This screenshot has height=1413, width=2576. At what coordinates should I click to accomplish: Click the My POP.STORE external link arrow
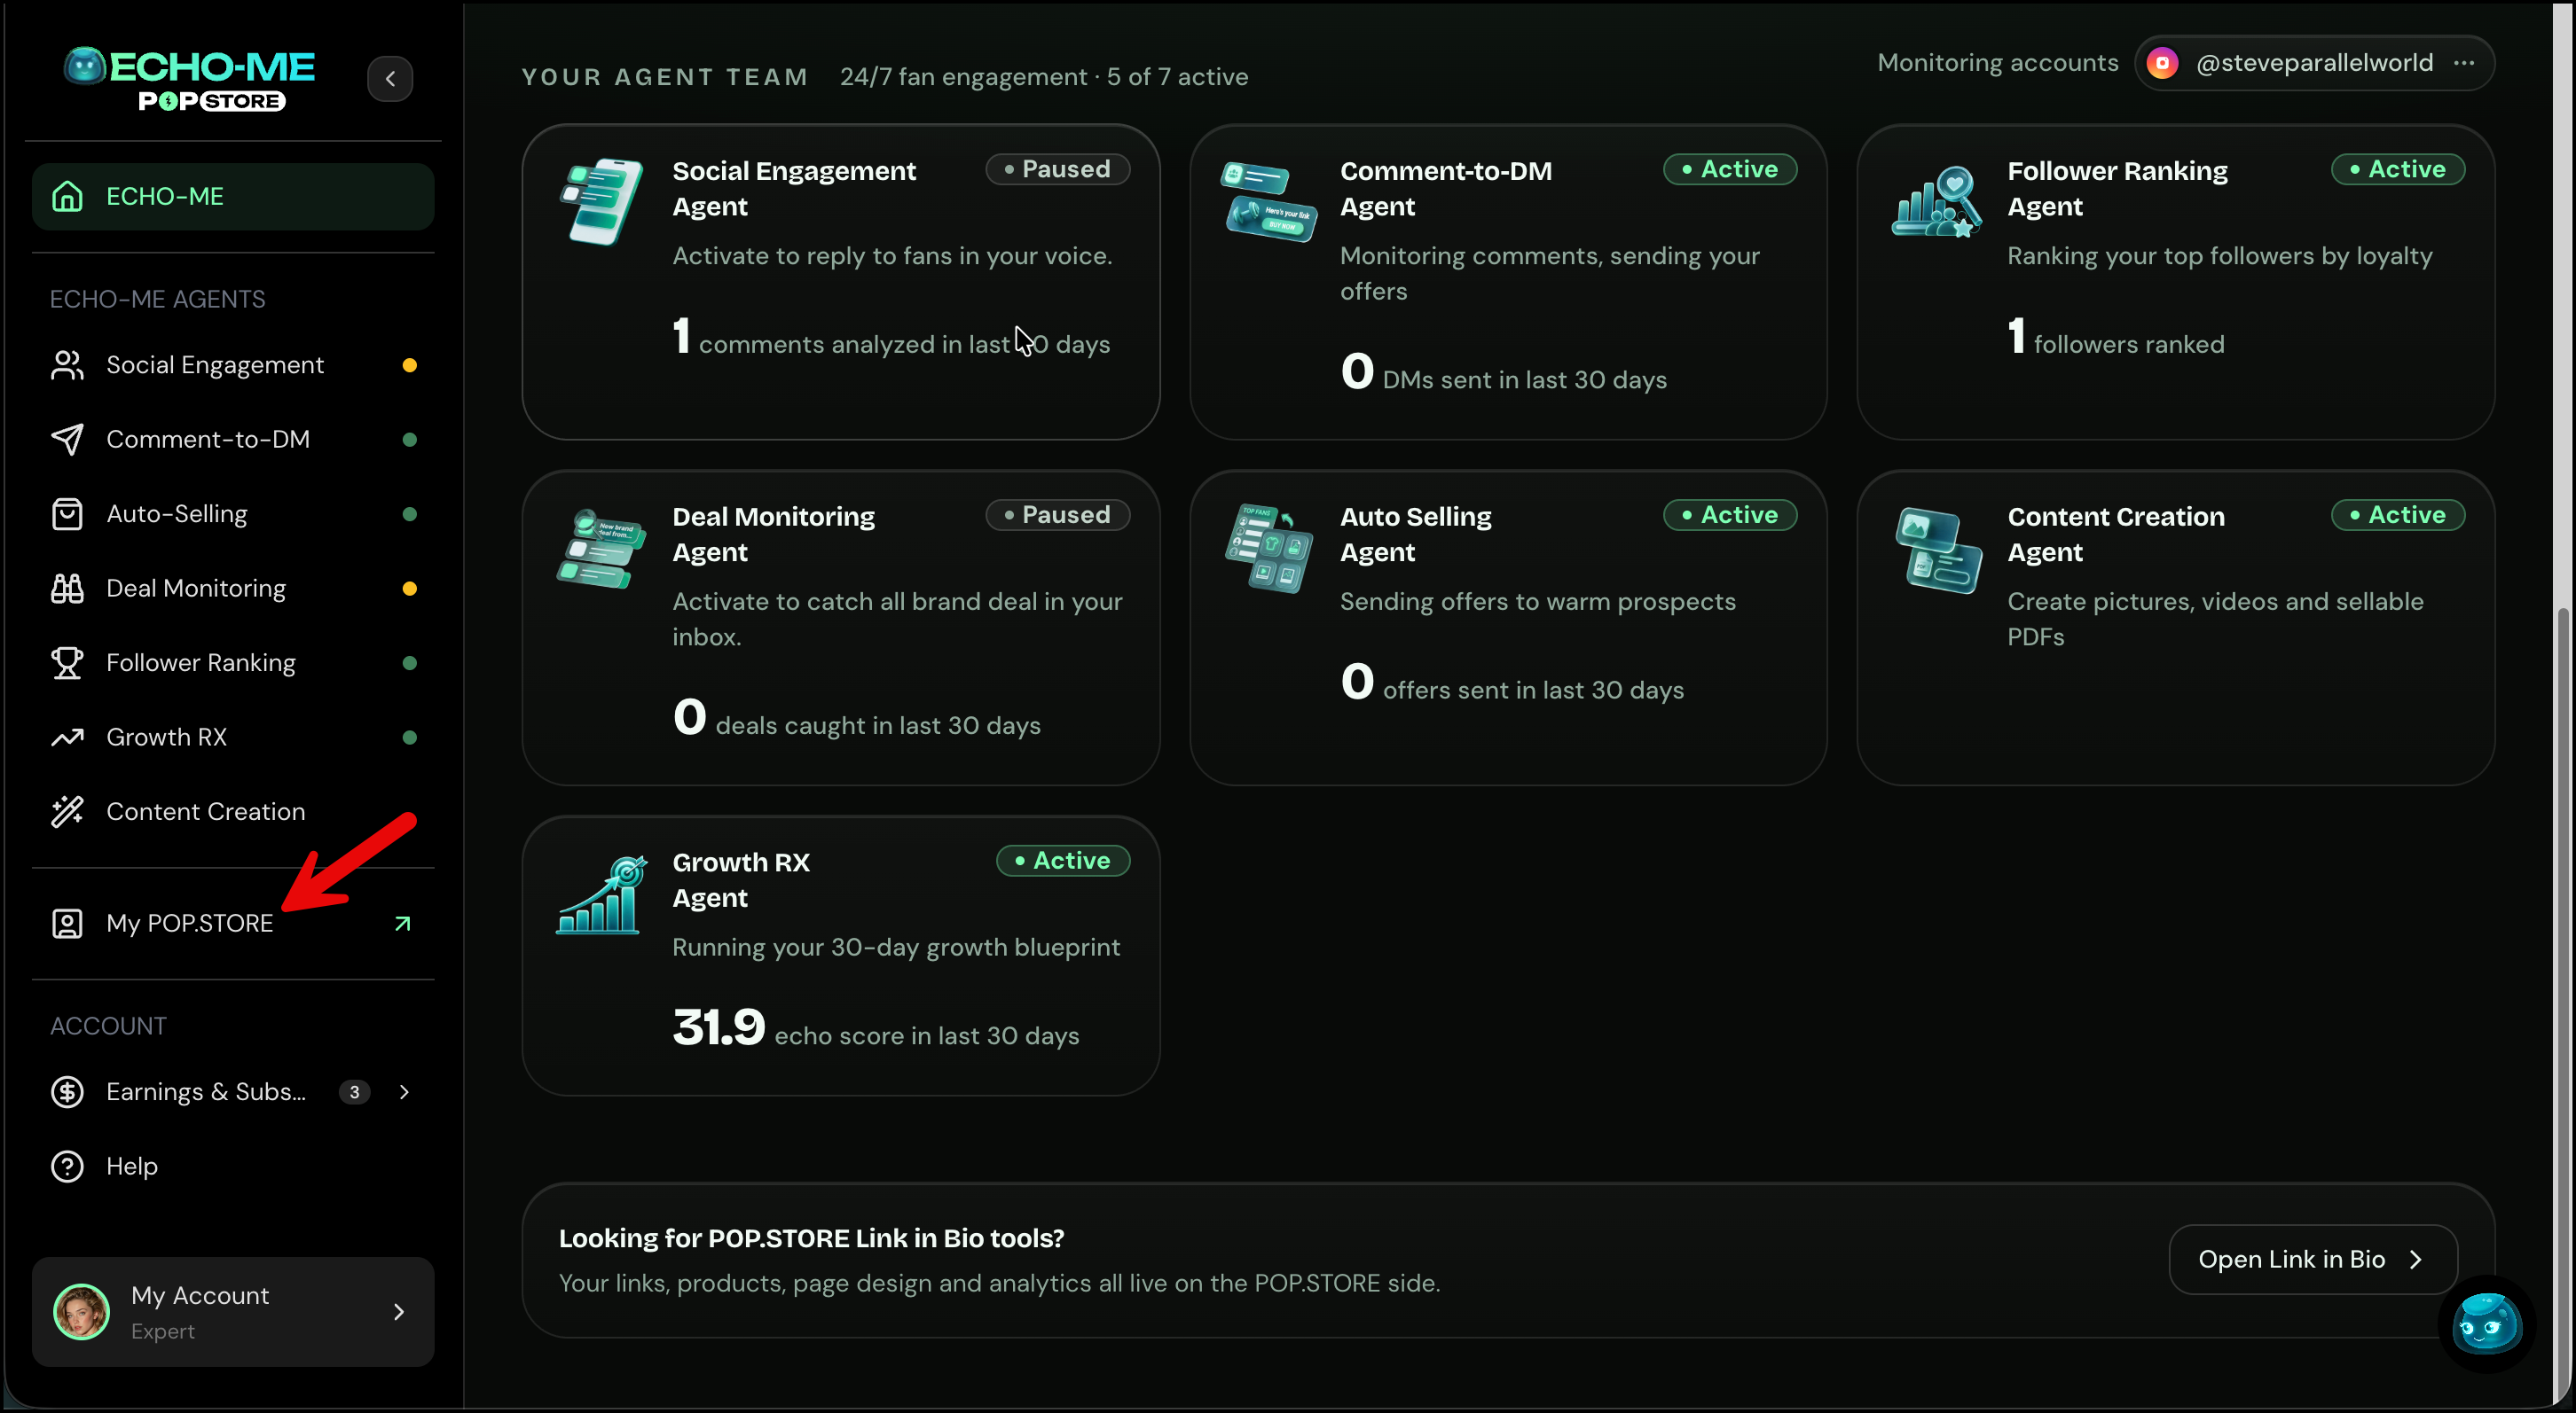(403, 924)
